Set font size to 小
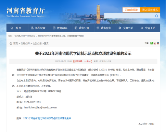 90,61
